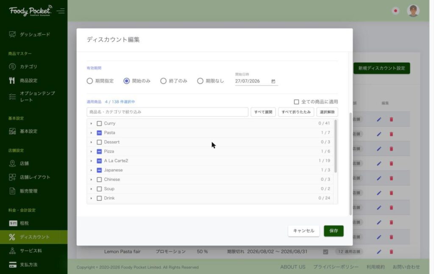Expand the Chinese category arrow
434x274 pixels.
click(91, 180)
